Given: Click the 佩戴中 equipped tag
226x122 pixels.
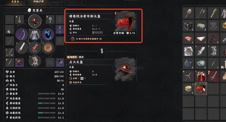Looking at the screenshot, I should (x=72, y=57).
